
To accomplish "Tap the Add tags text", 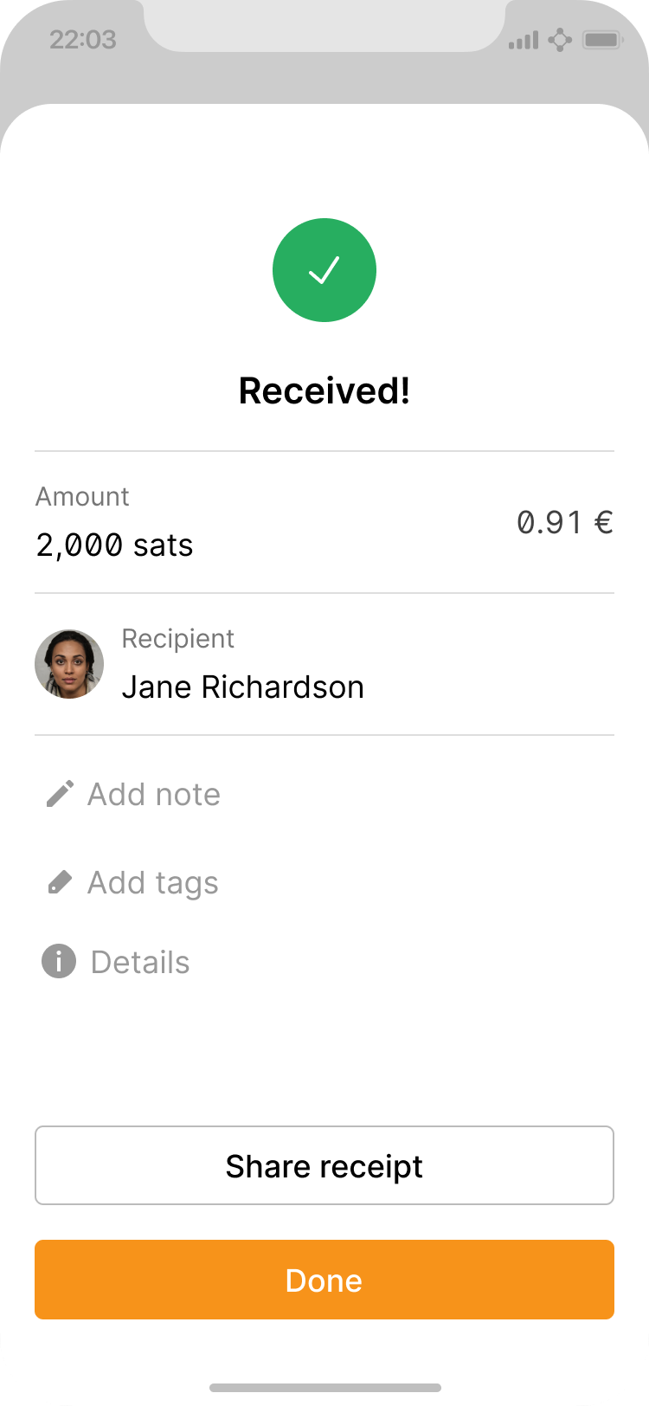I will click(x=153, y=882).
